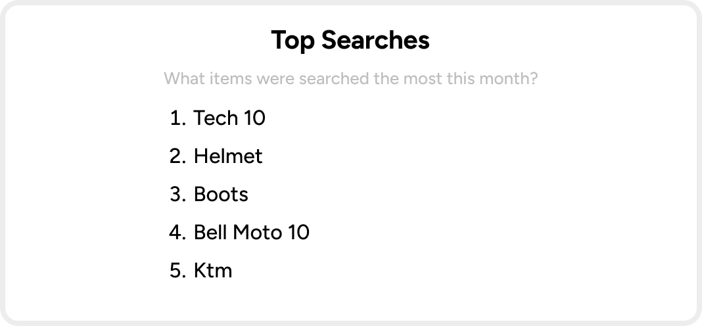The image size is (702, 326).
Task: Click the number 10 after Bell Moto
Action: 299,233
